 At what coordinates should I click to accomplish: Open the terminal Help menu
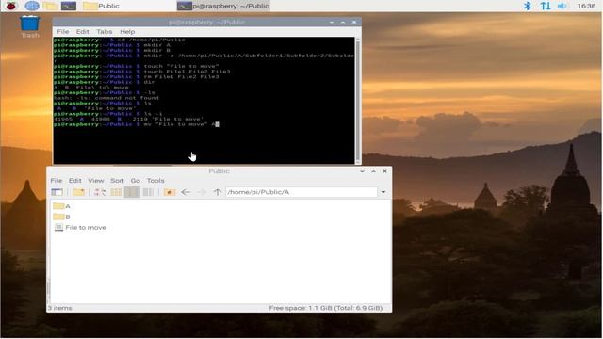pos(127,31)
